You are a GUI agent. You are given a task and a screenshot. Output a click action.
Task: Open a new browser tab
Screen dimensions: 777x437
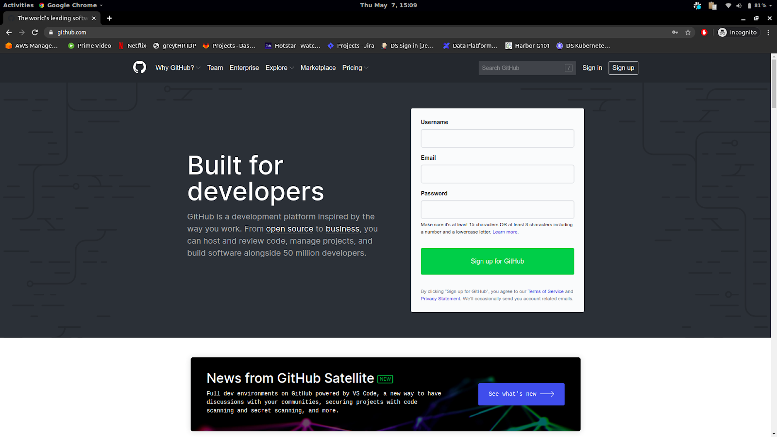point(109,18)
